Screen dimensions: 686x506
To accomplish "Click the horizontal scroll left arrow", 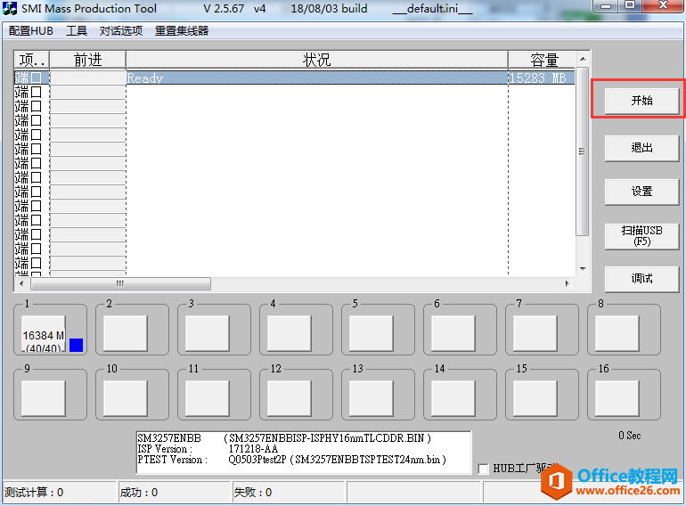I will coord(21,283).
